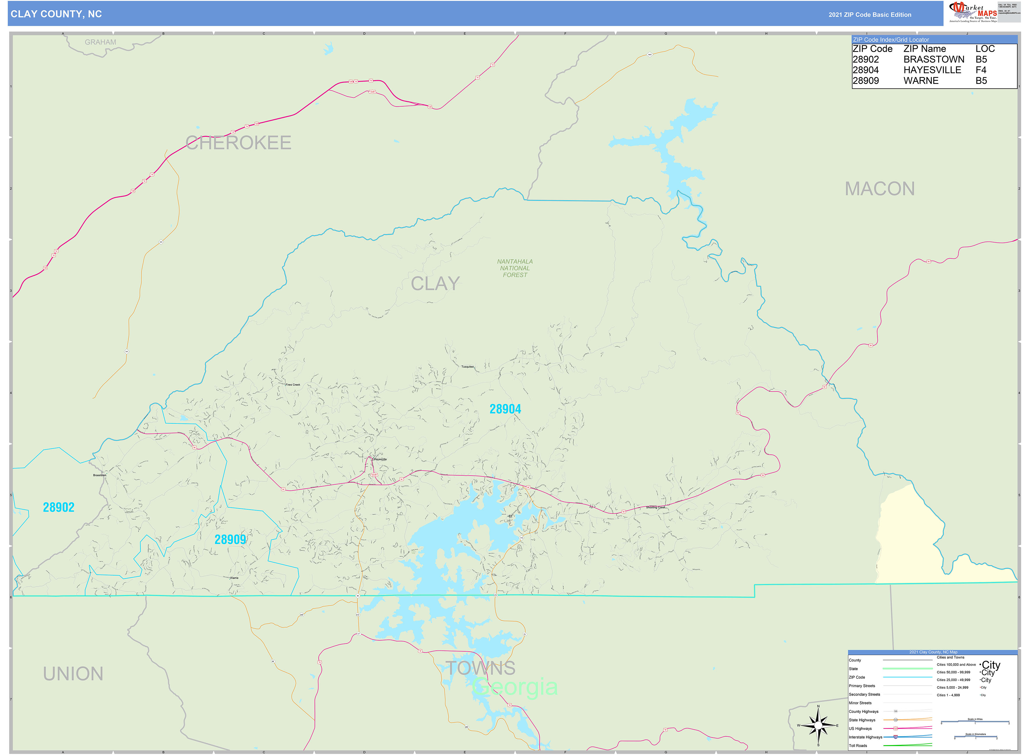Viewport: 1026px width, 755px height.
Task: Click the US Highways route shield symbol
Action: pyautogui.click(x=895, y=729)
